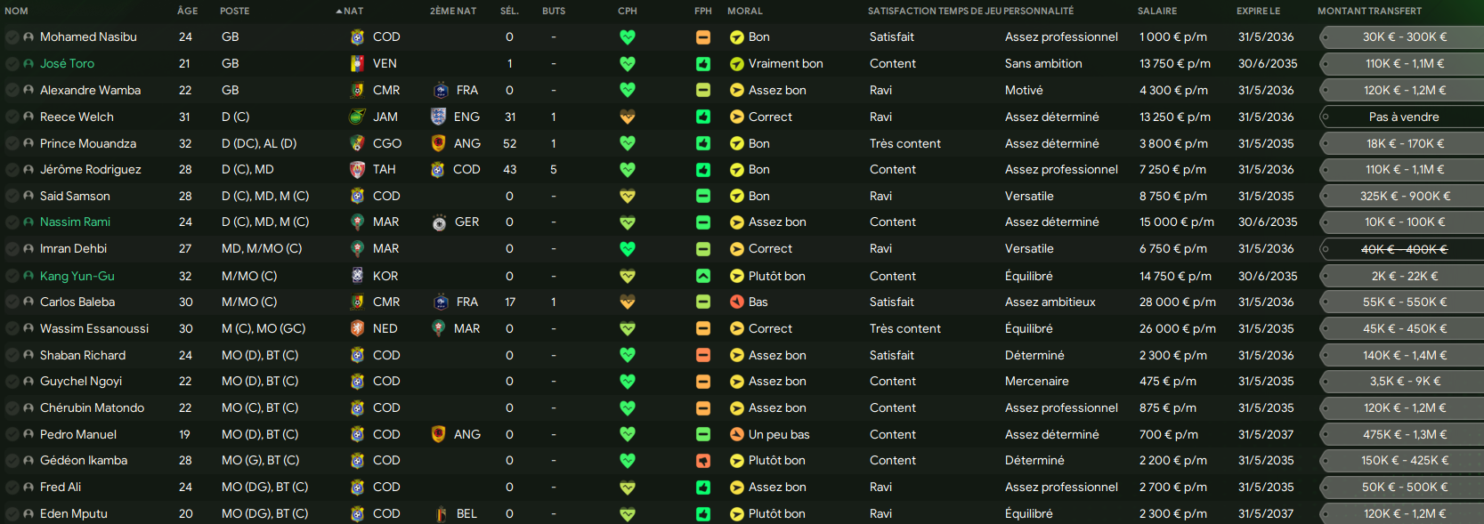Sort by the ÂGE column header
Viewport: 1484px width, 524px height.
tap(187, 12)
